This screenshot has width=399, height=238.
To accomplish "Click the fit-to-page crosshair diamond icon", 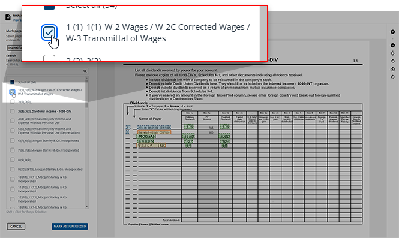I will click(x=392, y=53).
